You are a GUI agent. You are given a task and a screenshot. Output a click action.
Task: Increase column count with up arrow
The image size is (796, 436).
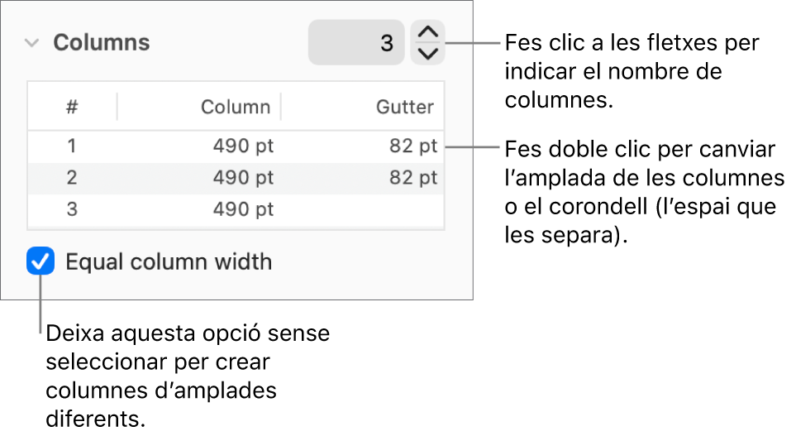(427, 33)
